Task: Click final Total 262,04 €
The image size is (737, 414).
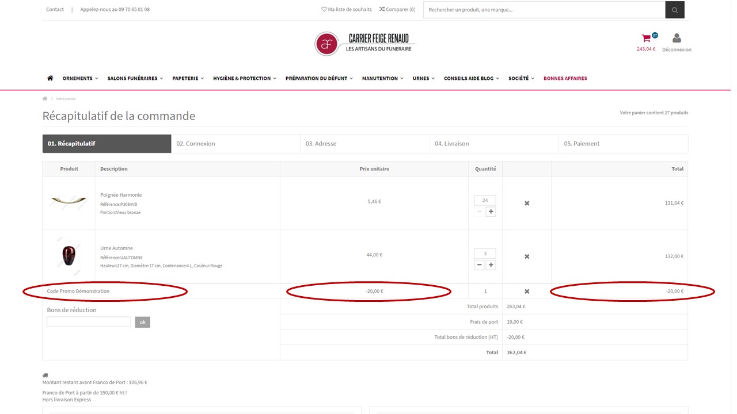Action: coord(516,352)
